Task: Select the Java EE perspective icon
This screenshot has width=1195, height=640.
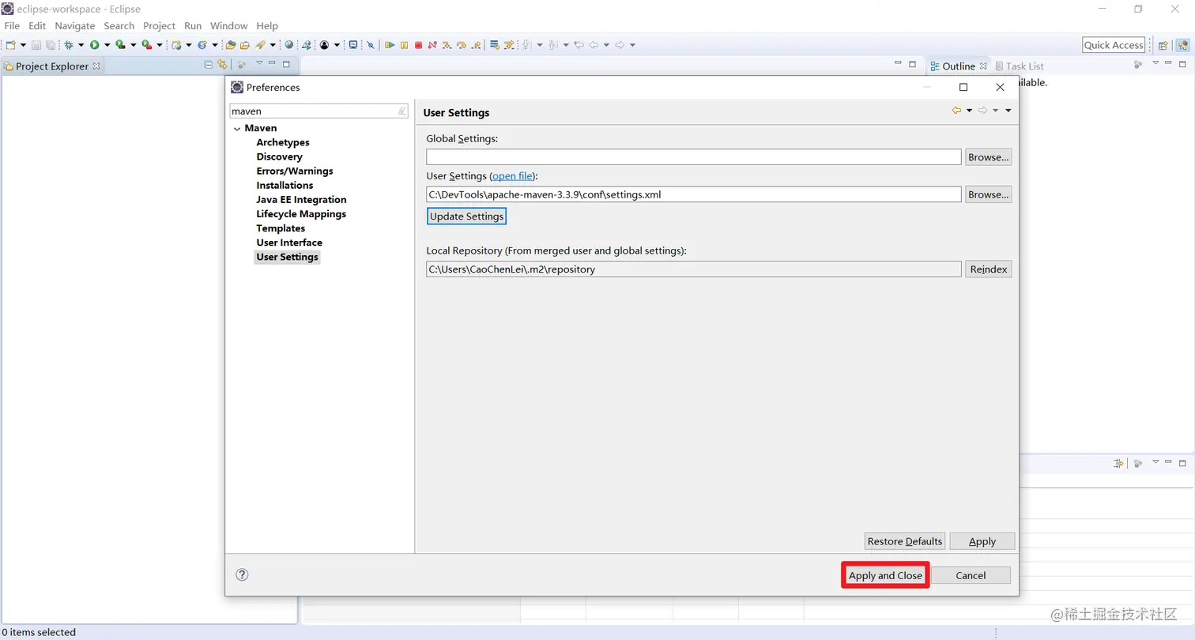Action: 1182,45
